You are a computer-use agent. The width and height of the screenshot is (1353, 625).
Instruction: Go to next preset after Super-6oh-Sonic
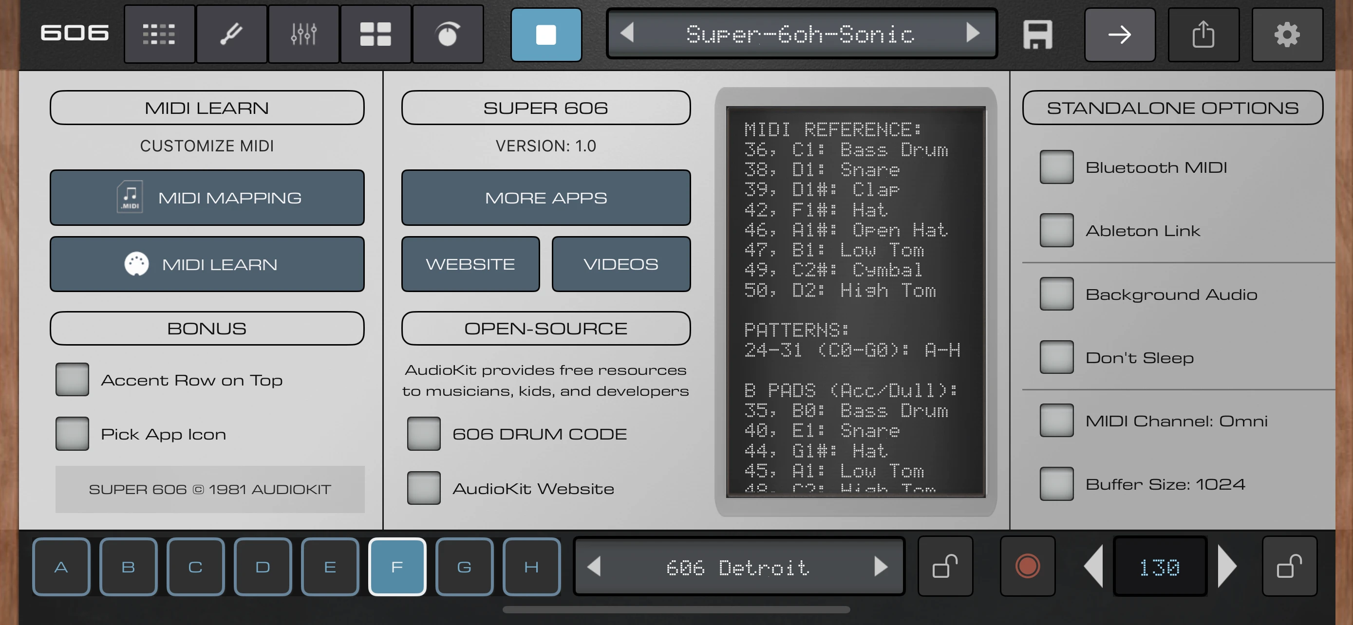click(x=973, y=33)
